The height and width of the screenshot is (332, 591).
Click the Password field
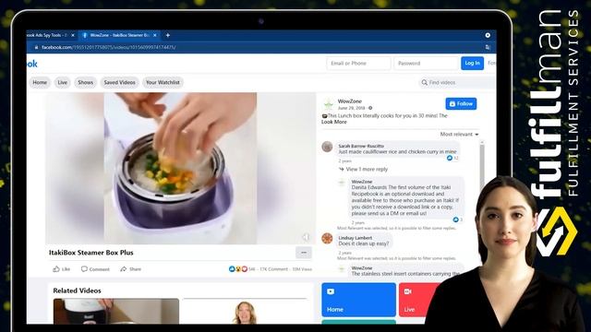[x=426, y=64]
